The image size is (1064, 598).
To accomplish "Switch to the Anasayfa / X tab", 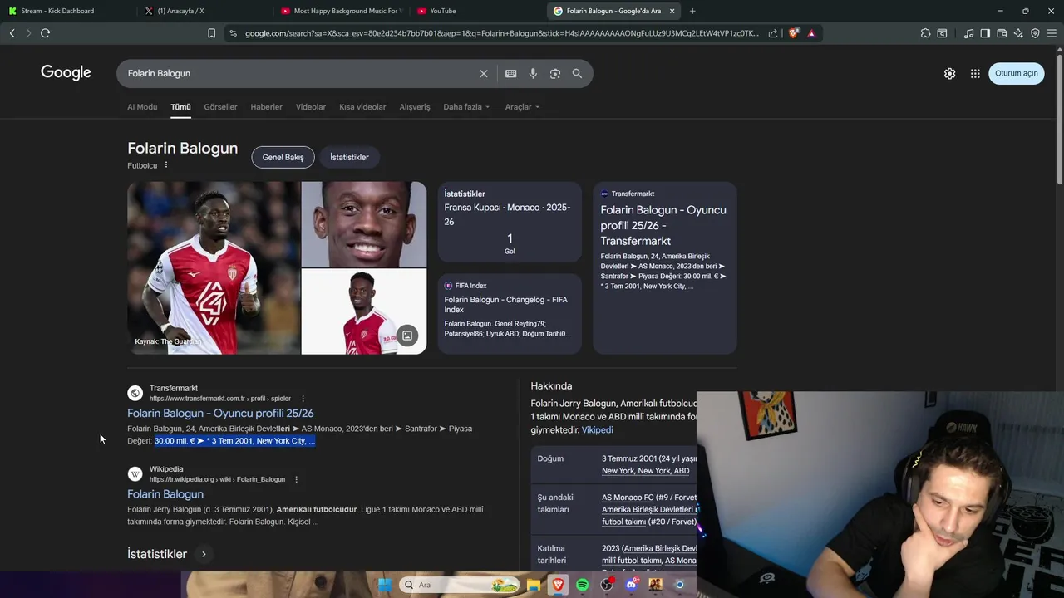I will tap(204, 11).
